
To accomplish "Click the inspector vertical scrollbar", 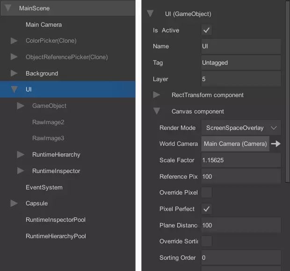I will tap(288, 91).
